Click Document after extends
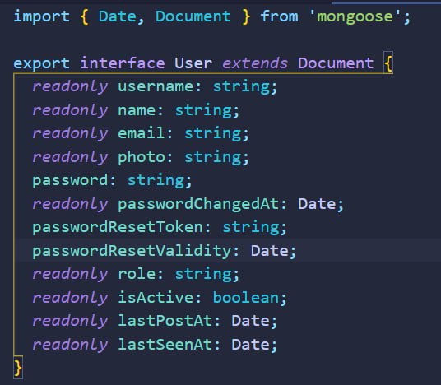 (x=336, y=63)
